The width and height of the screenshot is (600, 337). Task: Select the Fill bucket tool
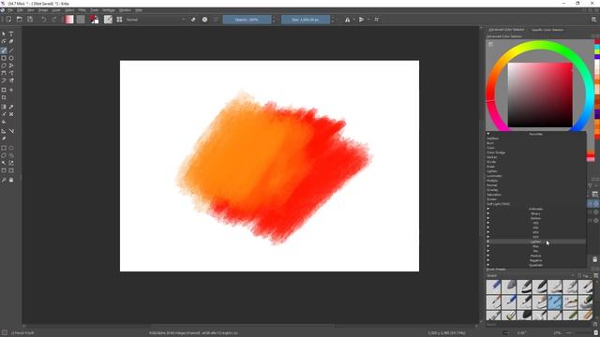coord(4,122)
